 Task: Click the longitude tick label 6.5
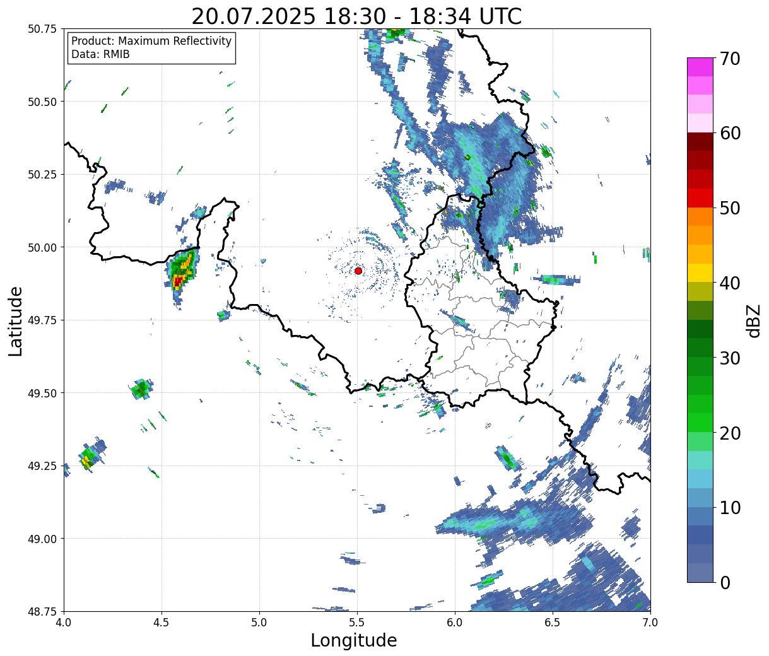tap(553, 623)
